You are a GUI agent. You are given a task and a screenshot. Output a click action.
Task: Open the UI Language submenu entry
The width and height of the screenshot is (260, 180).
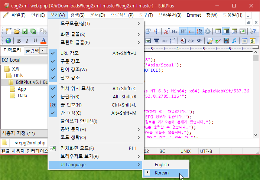pos(96,164)
